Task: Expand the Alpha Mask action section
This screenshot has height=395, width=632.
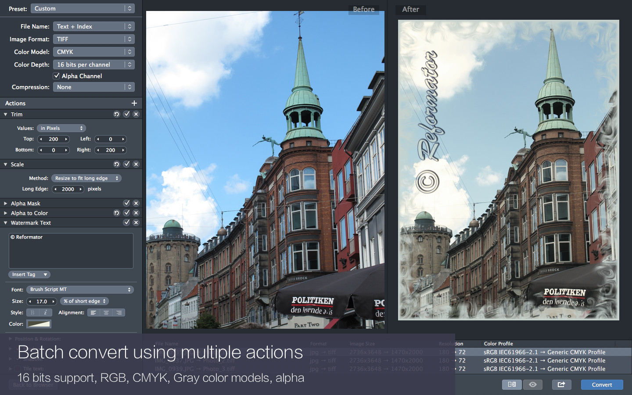Action: 5,203
